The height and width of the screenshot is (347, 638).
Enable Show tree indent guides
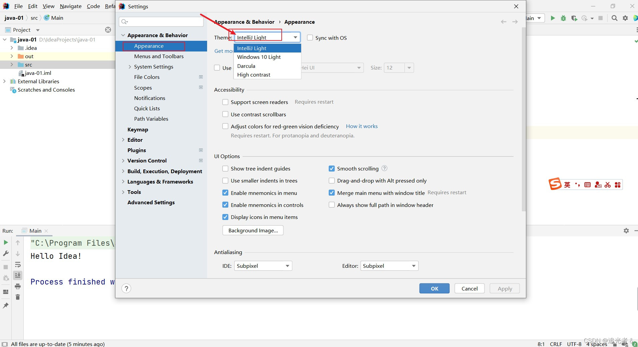225,168
